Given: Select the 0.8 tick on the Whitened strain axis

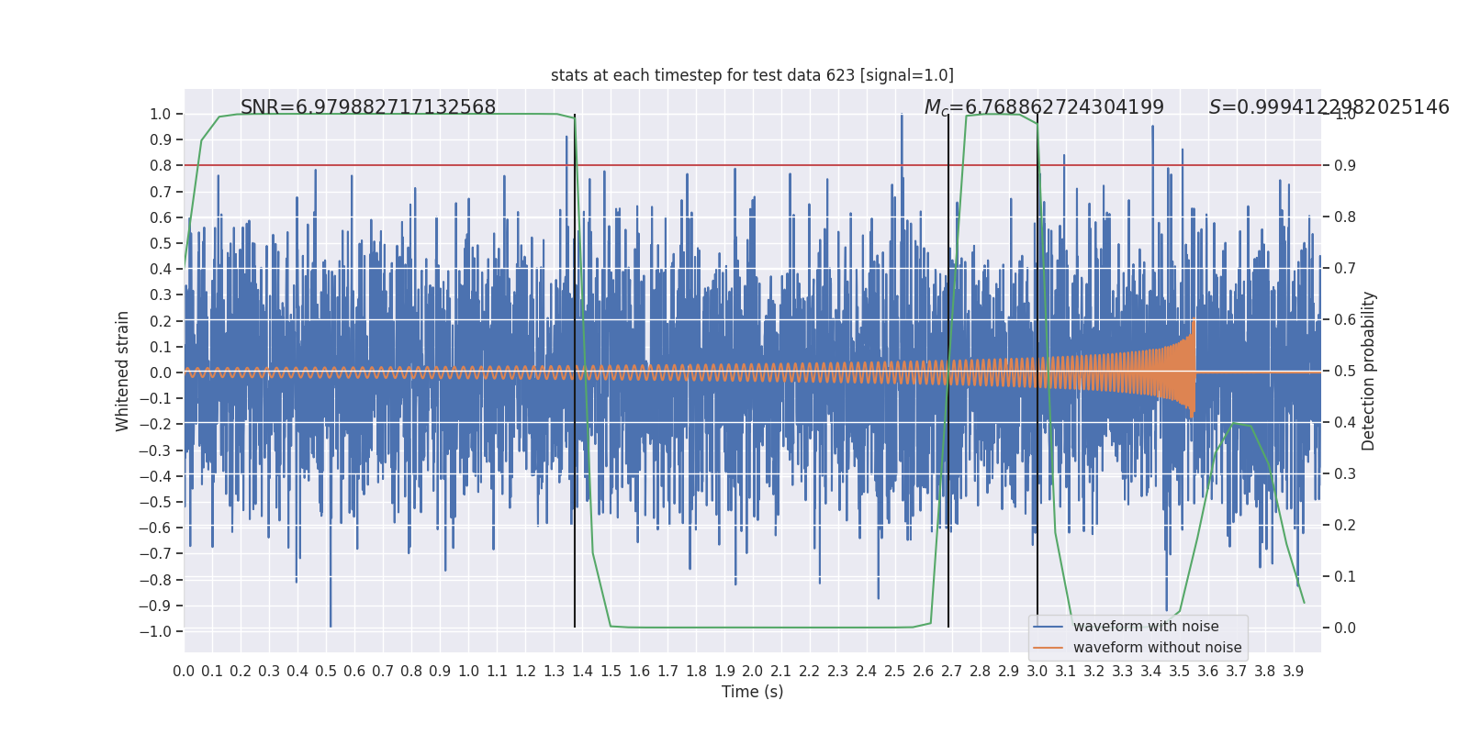Looking at the screenshot, I should click(161, 166).
